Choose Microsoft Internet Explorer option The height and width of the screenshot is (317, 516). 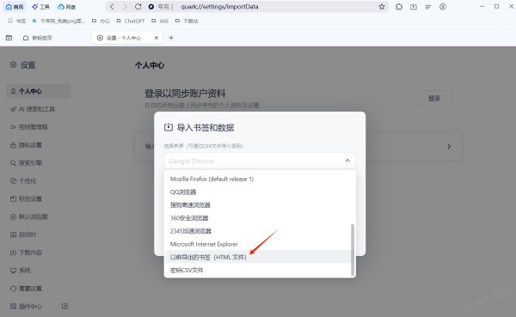[x=259, y=244]
